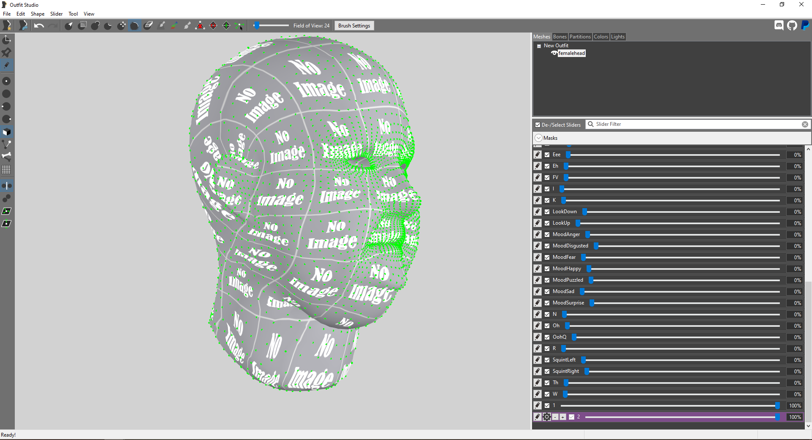The width and height of the screenshot is (812, 440).
Task: Open the GitHub link icon
Action: (792, 25)
